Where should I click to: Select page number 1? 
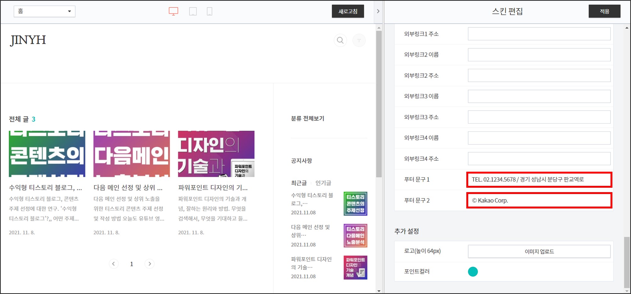[x=132, y=264]
